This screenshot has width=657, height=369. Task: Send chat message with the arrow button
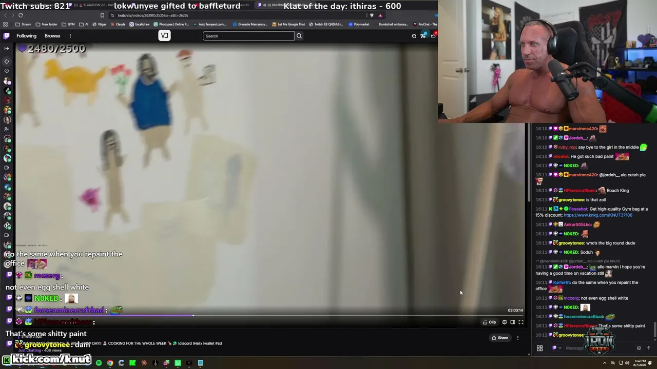(649, 348)
